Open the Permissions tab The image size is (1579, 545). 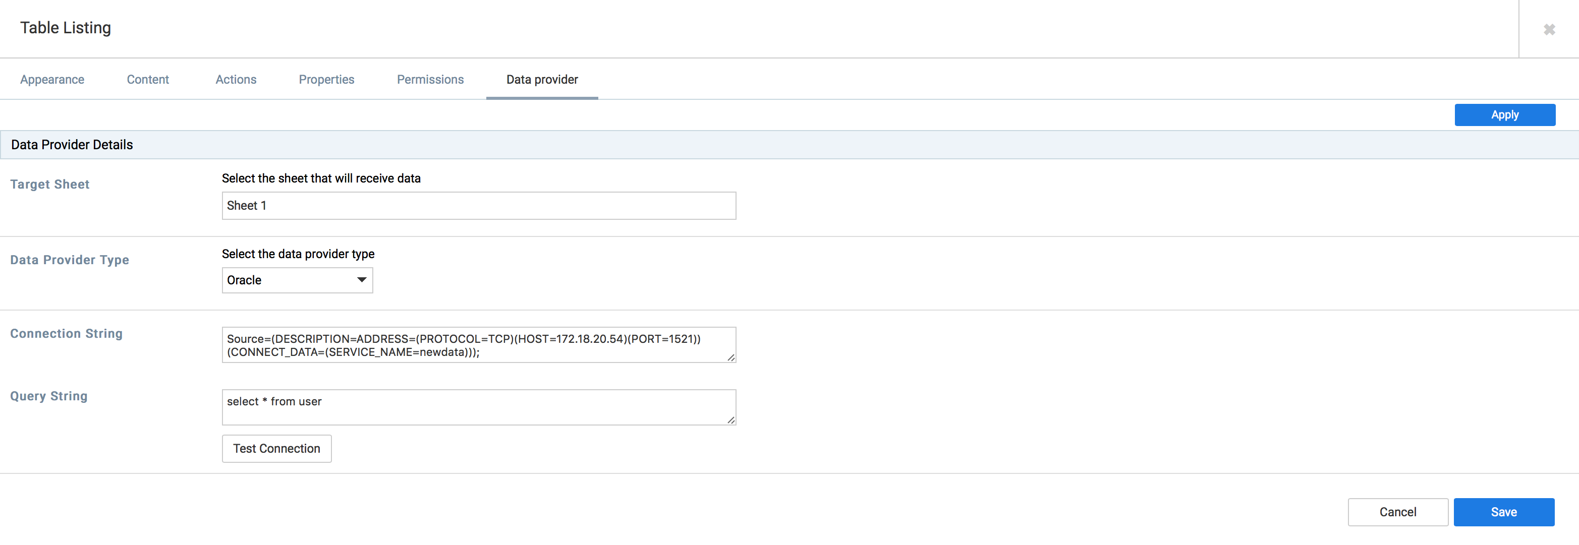pyautogui.click(x=430, y=80)
